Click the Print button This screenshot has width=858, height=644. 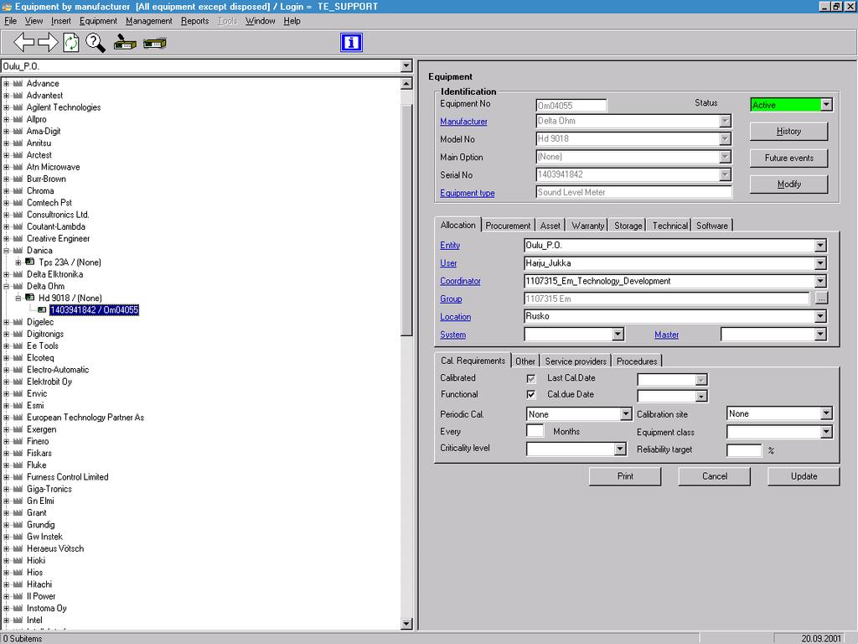(625, 476)
